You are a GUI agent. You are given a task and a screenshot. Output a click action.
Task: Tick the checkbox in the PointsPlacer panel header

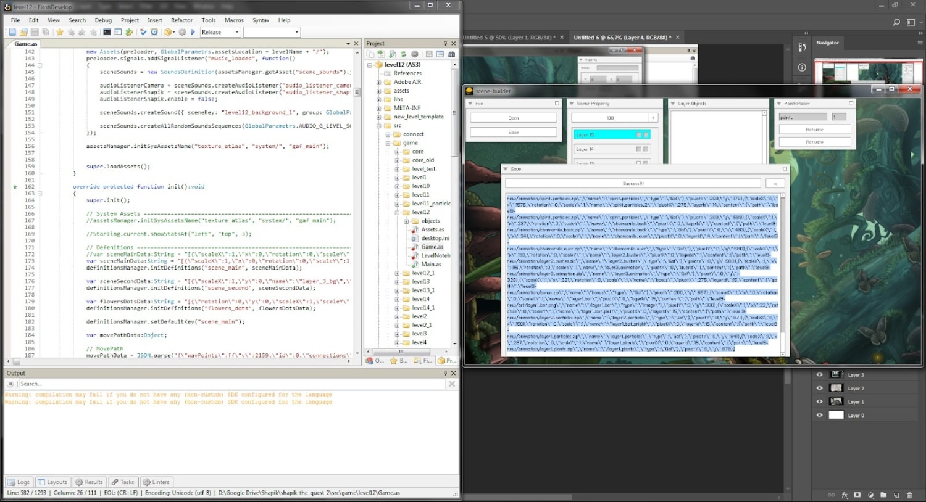pos(851,103)
